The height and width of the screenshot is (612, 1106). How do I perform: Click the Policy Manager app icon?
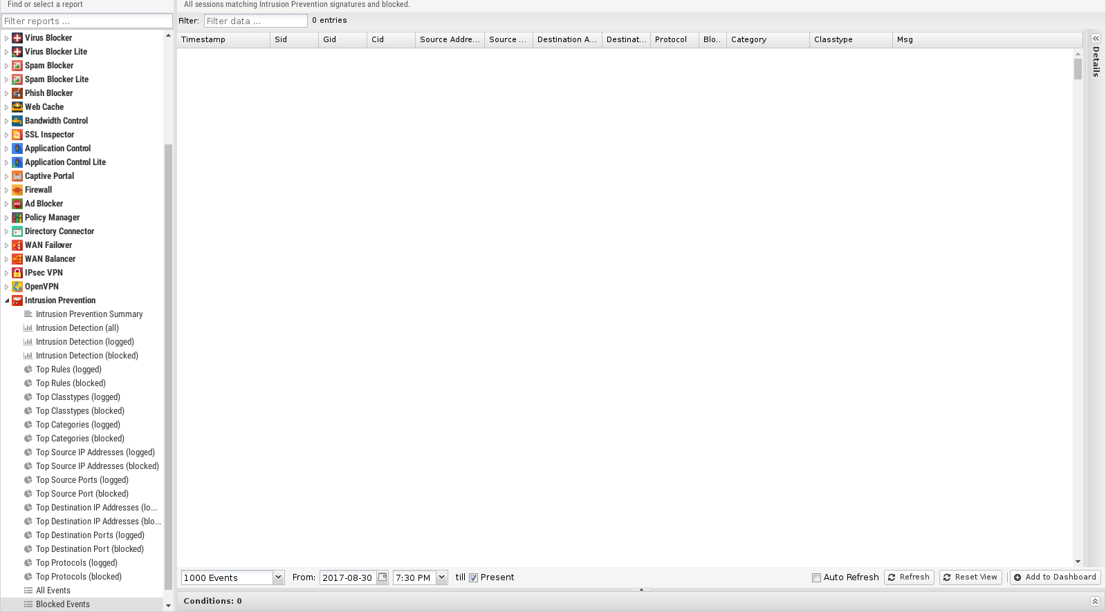[17, 218]
